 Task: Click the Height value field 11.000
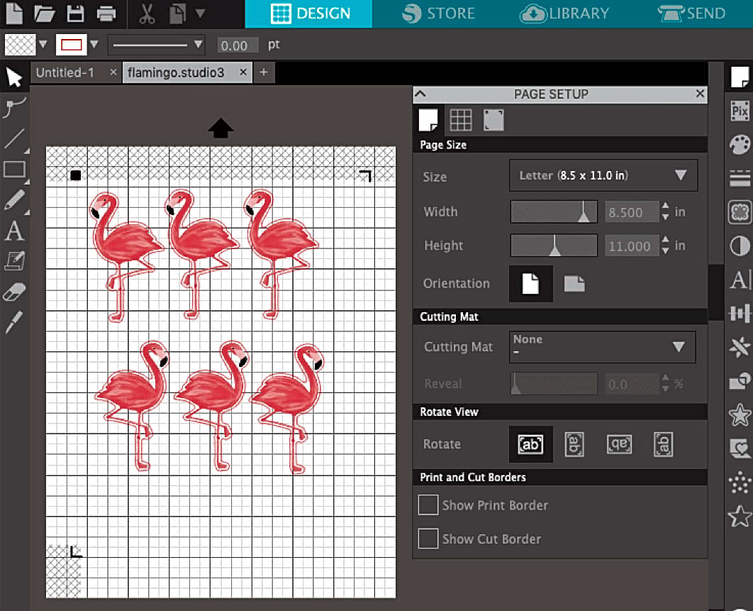click(632, 246)
